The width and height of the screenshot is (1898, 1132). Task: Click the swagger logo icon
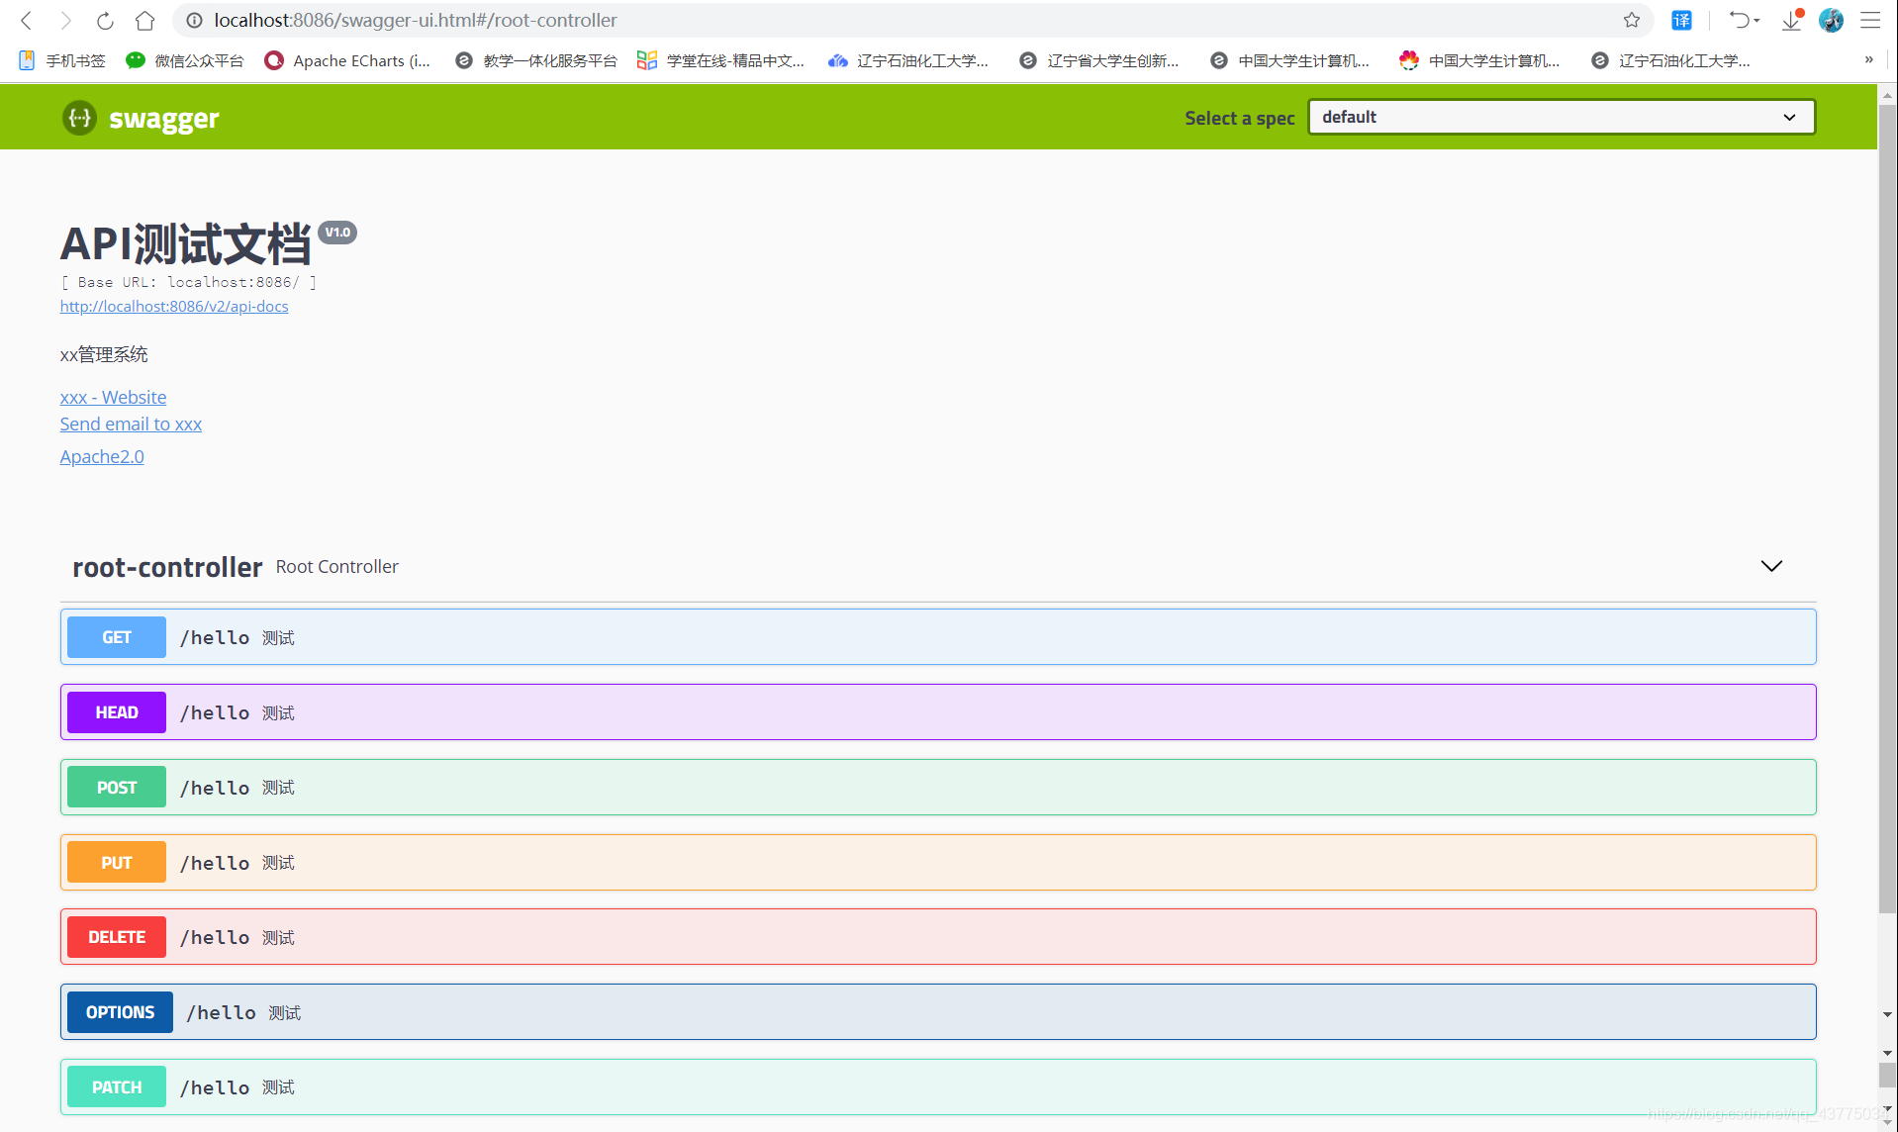[x=79, y=118]
